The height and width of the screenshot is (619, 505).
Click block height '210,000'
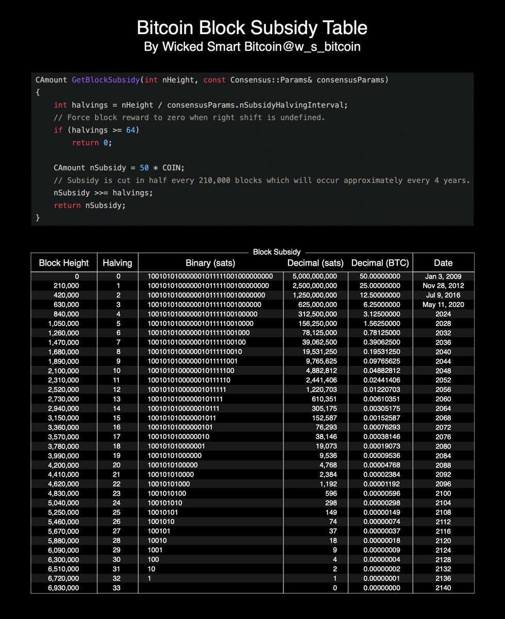pos(66,286)
